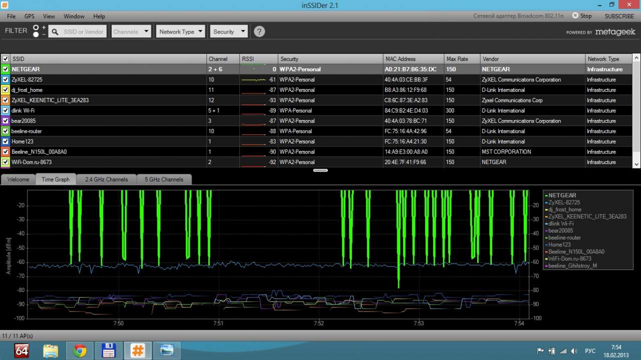
Task: Click the metageek logo
Action: point(615,32)
